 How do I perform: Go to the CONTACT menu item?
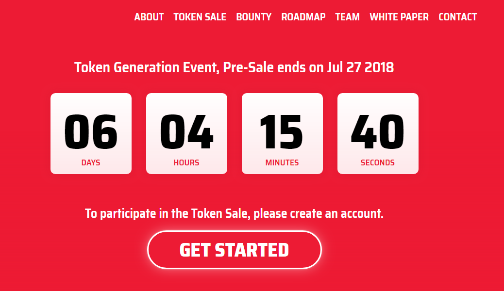[x=458, y=16]
